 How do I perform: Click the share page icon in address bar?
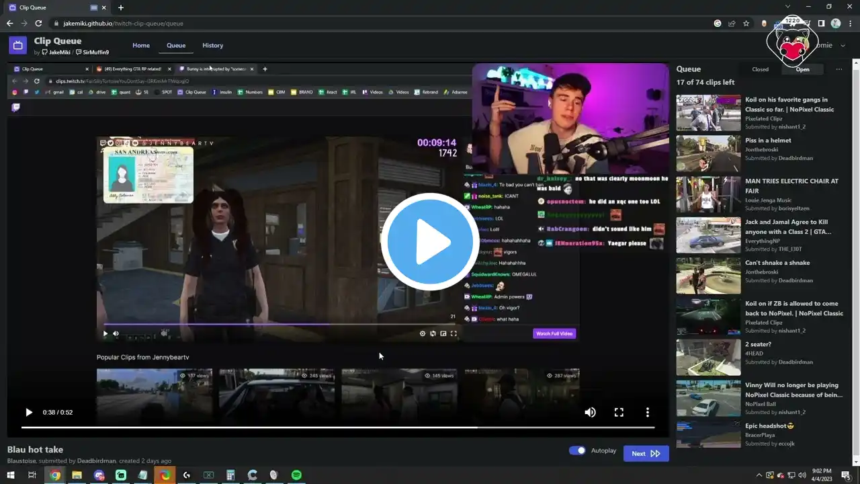(x=732, y=24)
